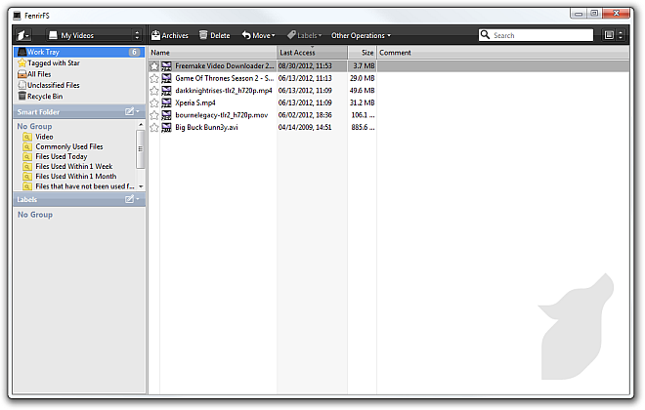Click the Work Tray count badge
The height and width of the screenshot is (410, 645).
pyautogui.click(x=134, y=52)
